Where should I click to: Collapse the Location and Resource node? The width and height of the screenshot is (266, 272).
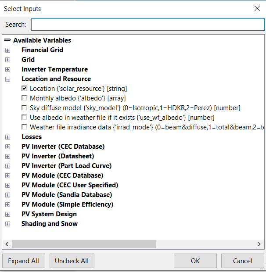7,79
